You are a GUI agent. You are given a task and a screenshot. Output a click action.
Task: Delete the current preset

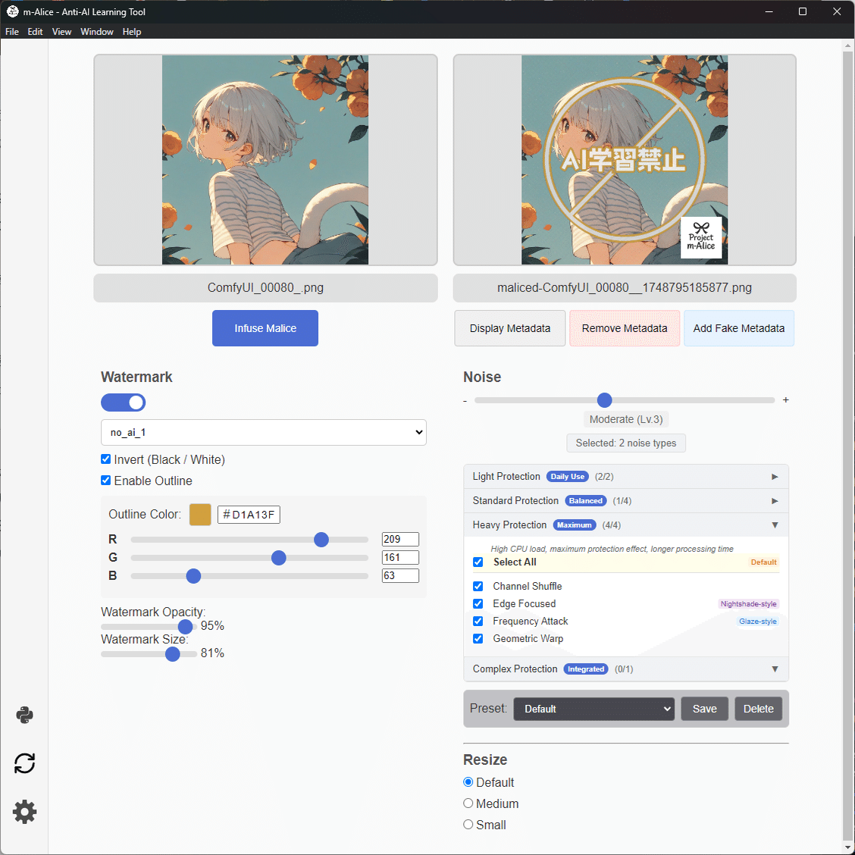click(x=759, y=709)
